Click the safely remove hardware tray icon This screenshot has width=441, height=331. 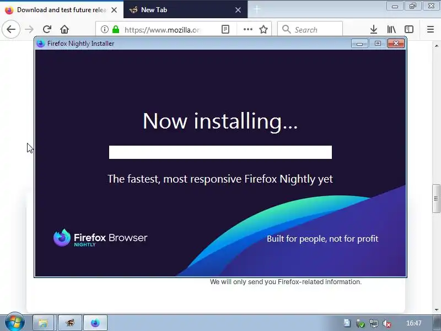(x=361, y=323)
